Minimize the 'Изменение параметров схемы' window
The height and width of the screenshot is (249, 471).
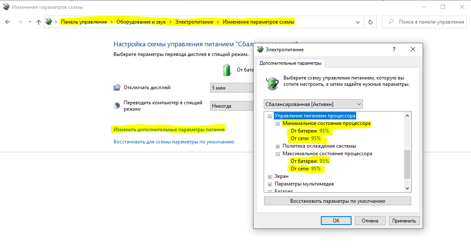point(424,7)
